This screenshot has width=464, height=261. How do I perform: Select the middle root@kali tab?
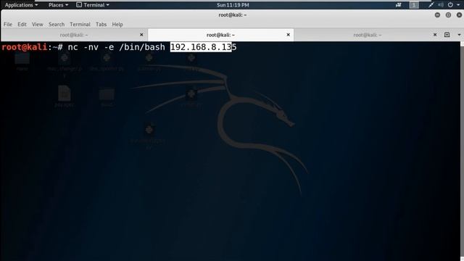(220, 35)
